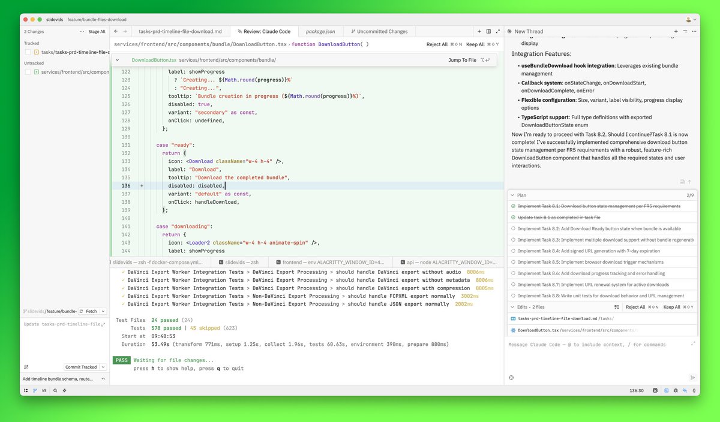Open the dropdown arrow beside Commit Tracked
The width and height of the screenshot is (720, 422).
click(103, 367)
